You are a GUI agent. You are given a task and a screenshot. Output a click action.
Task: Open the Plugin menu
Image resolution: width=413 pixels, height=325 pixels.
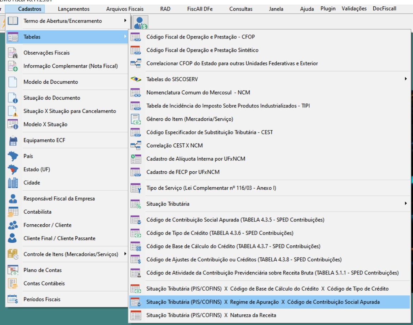(328, 9)
